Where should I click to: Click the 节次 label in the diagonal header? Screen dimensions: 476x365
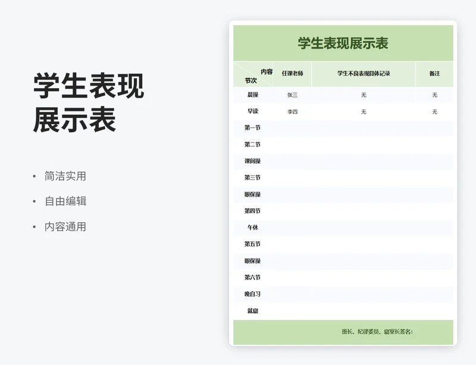[x=250, y=80]
